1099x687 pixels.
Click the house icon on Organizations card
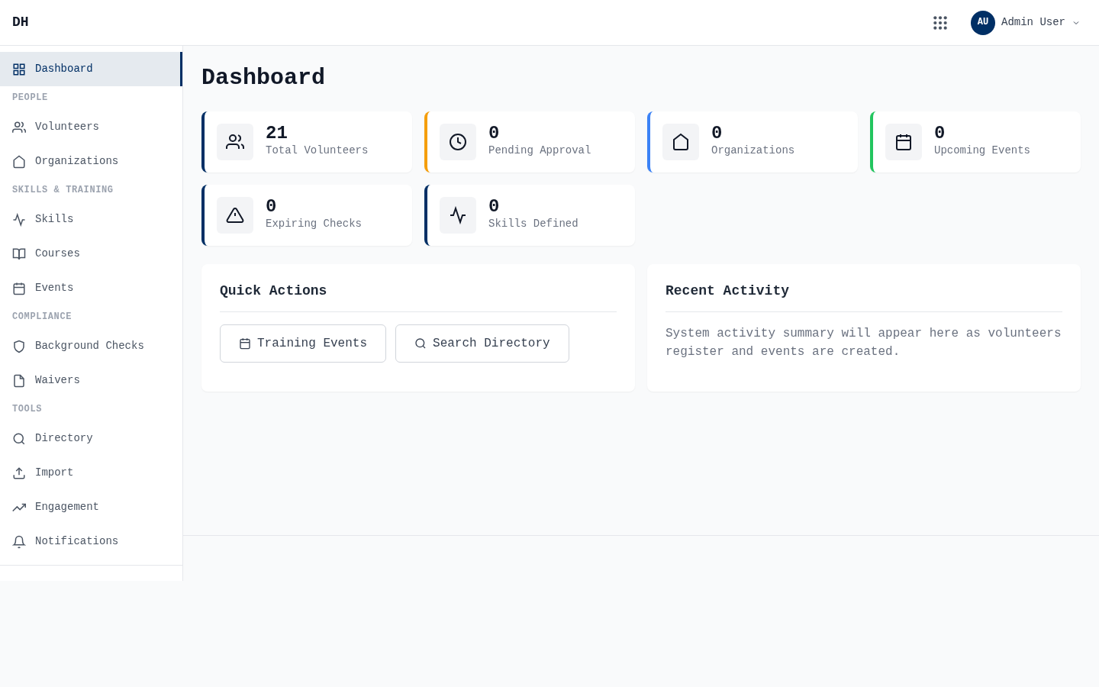click(x=681, y=142)
